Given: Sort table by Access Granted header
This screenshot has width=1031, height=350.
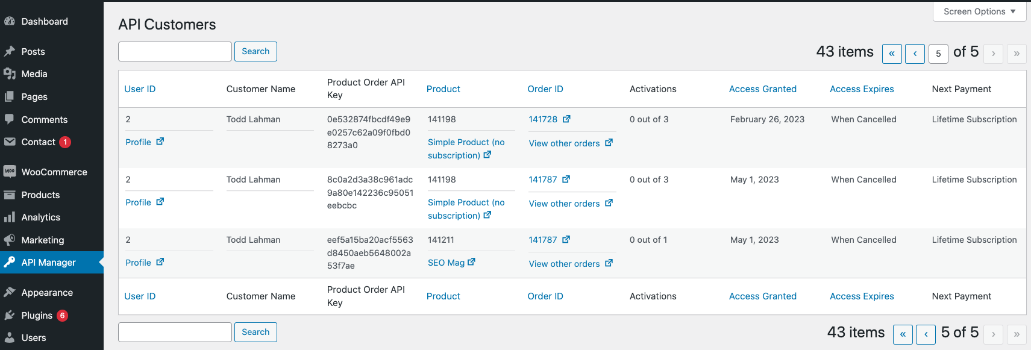Looking at the screenshot, I should click(762, 89).
